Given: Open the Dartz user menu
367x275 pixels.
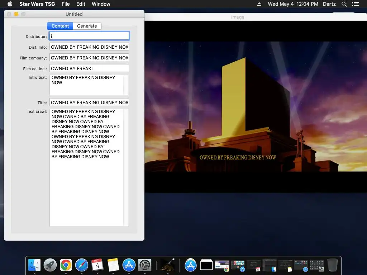Looking at the screenshot, I should tap(329, 4).
